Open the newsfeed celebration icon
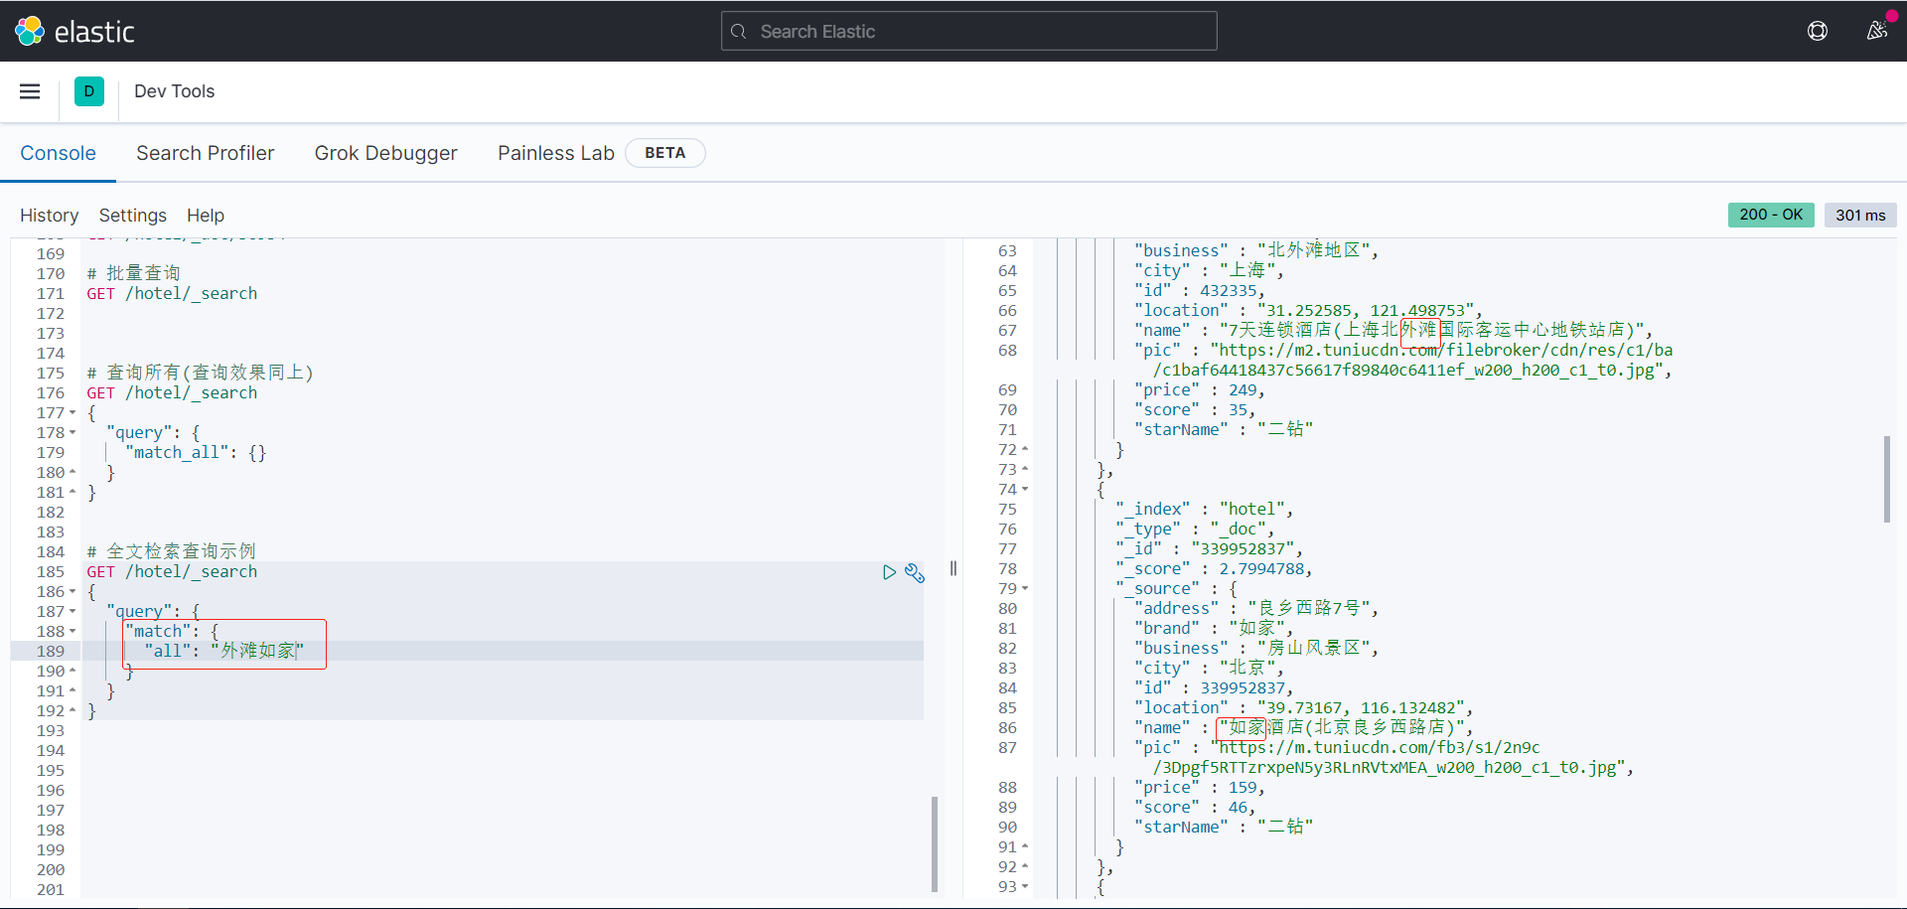The height and width of the screenshot is (909, 1907). tap(1876, 31)
